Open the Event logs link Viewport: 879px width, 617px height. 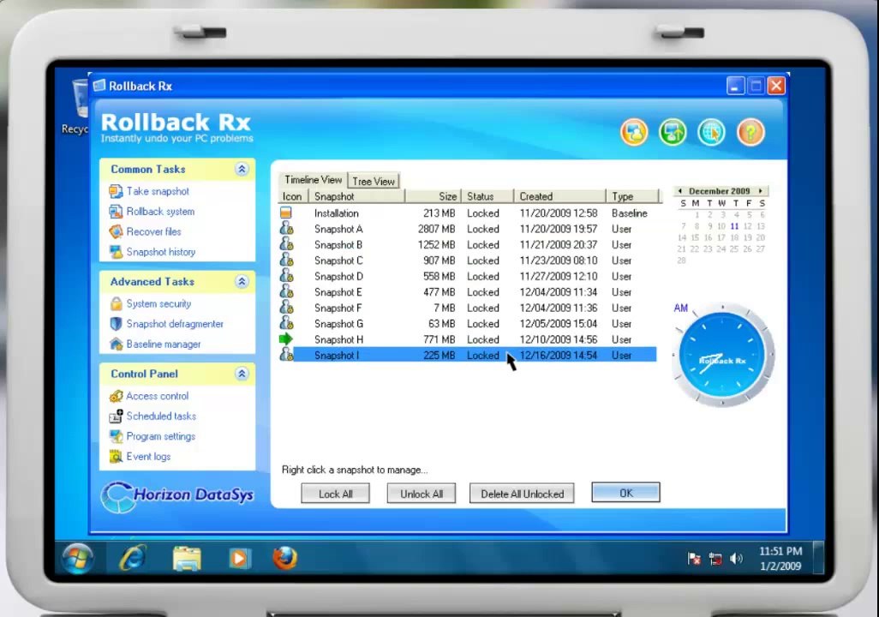click(148, 457)
